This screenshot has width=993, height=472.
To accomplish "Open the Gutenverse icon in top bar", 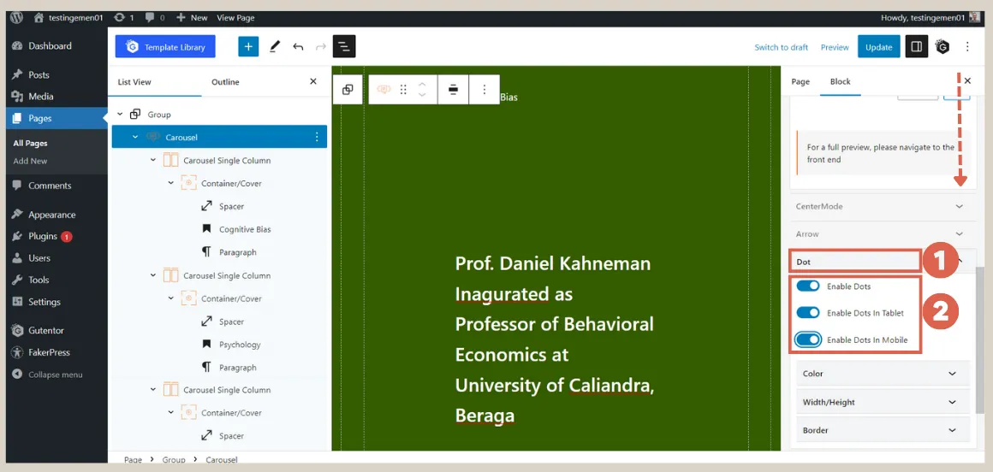I will (x=942, y=46).
